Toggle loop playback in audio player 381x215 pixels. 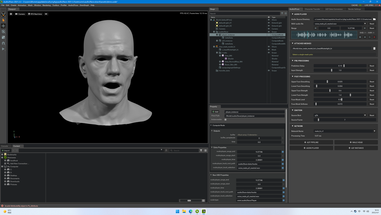(x=370, y=37)
